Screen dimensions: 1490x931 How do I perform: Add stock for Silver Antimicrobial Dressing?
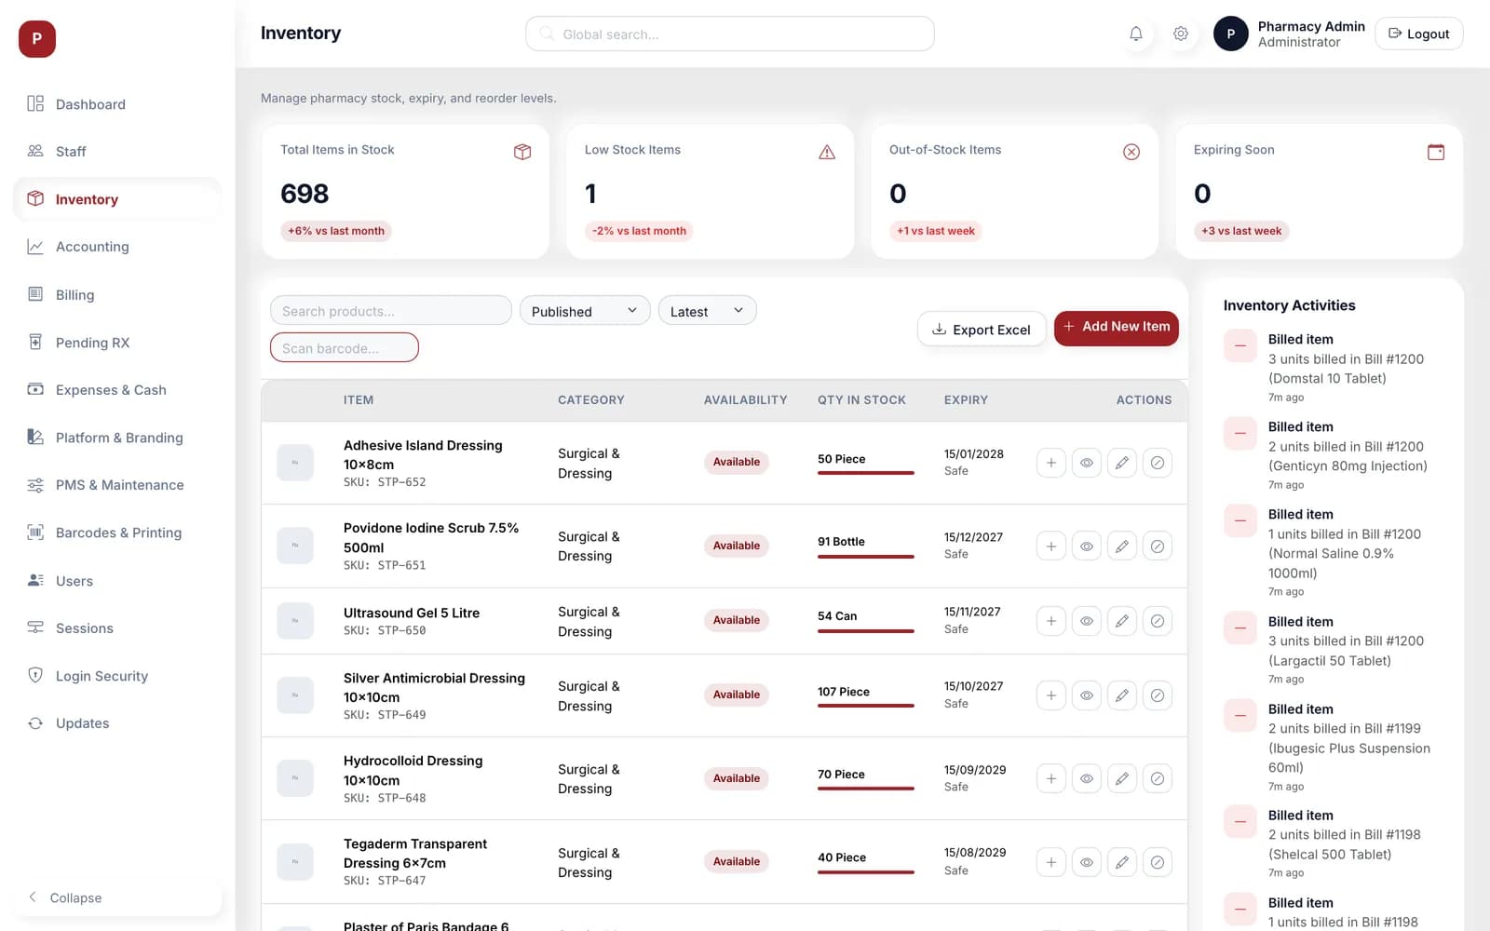click(x=1050, y=695)
